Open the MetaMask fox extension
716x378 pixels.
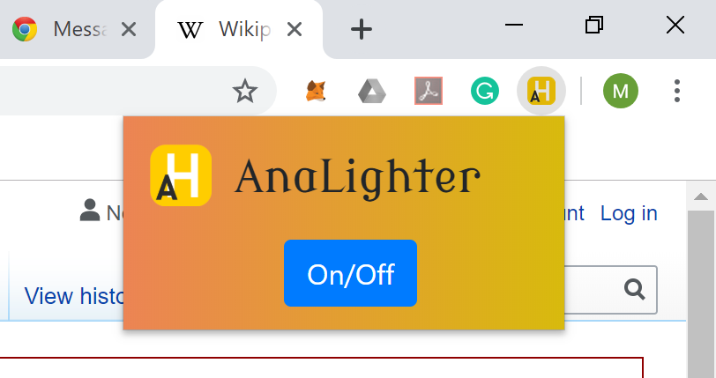(316, 91)
